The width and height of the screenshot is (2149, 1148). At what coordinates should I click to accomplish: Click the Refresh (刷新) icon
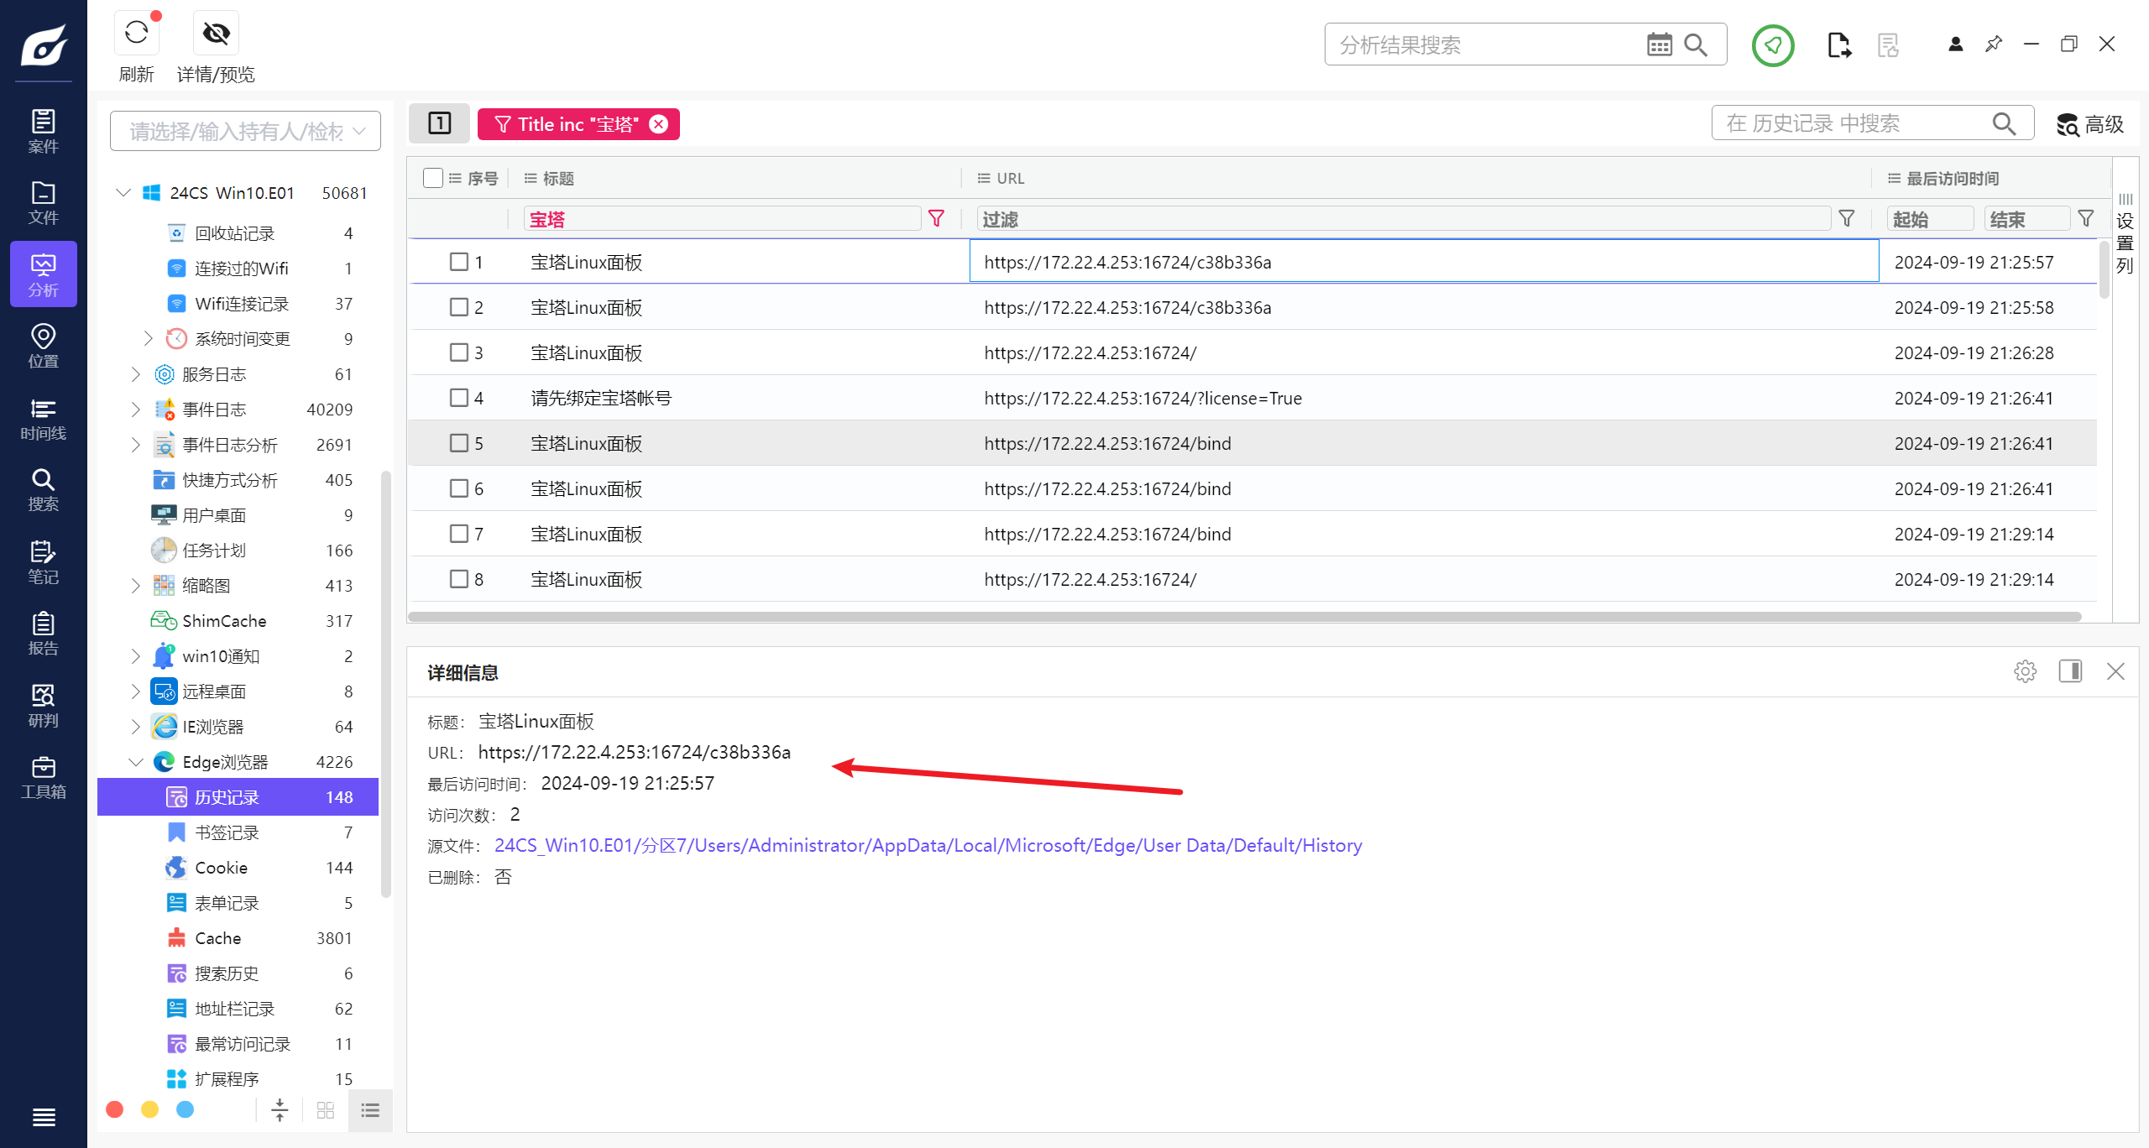pyautogui.click(x=136, y=34)
